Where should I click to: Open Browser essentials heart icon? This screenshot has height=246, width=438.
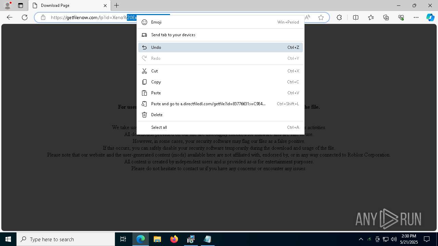point(401,17)
